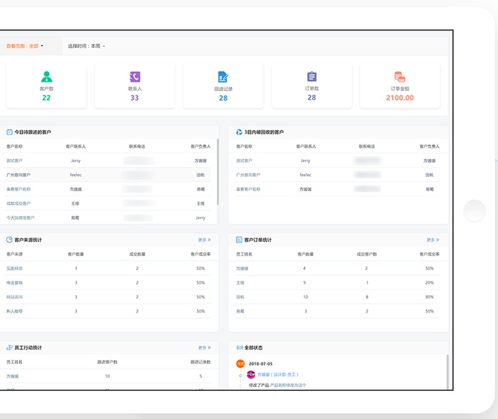Viewport: 498px width, 419px height.
Task: Click 更多 in the 员工行动统计 panel
Action: pos(204,348)
